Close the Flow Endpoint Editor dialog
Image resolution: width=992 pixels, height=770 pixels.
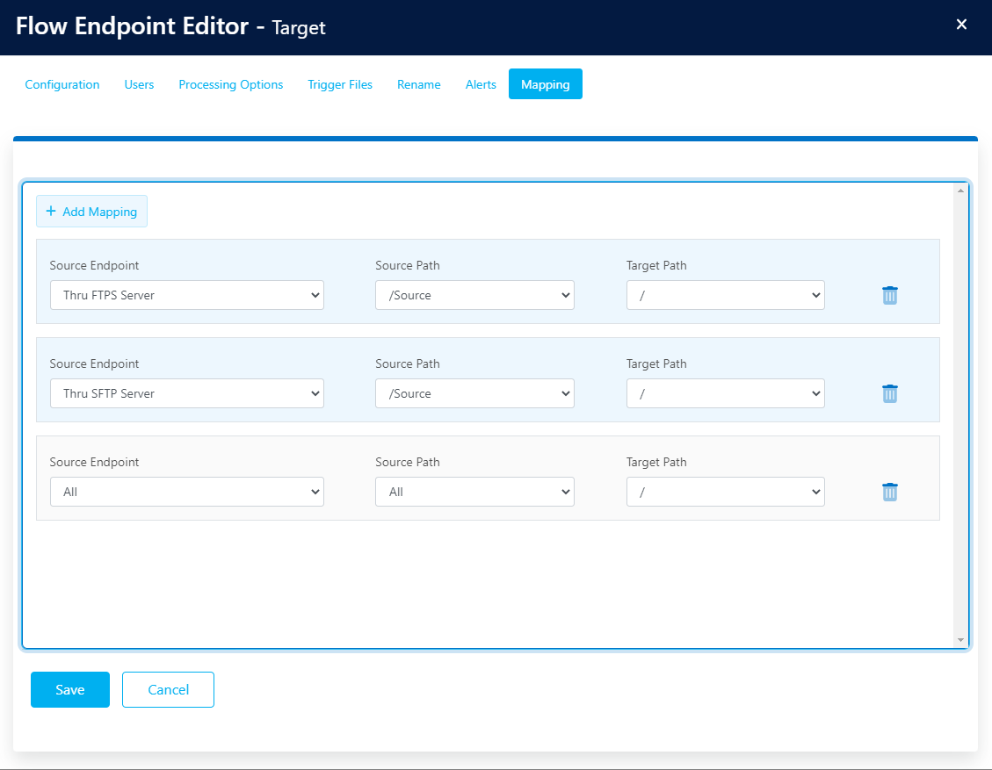point(961,25)
